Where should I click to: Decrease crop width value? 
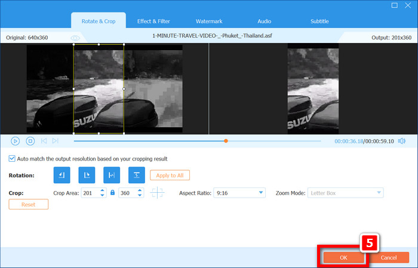[102, 195]
